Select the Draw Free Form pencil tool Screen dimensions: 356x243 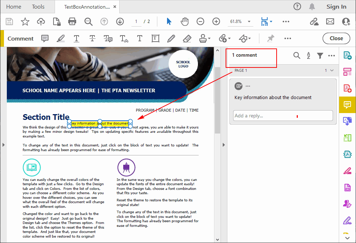tap(171, 38)
